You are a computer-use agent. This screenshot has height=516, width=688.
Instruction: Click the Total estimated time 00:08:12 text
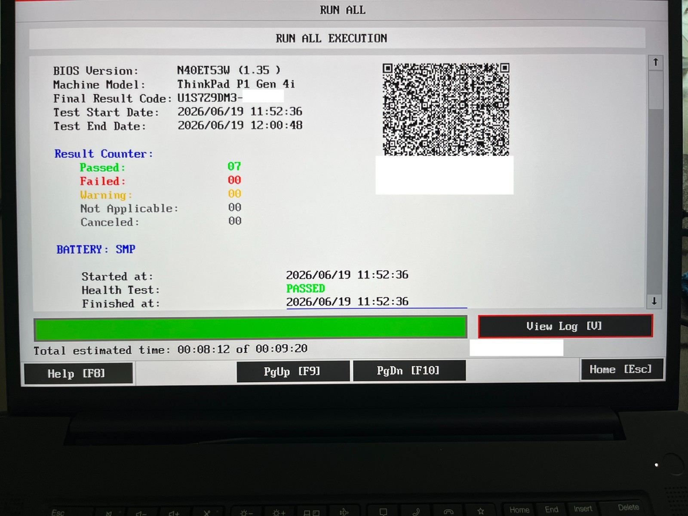pyautogui.click(x=170, y=349)
